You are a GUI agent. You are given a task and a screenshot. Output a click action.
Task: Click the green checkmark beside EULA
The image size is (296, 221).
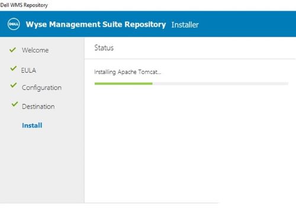(x=14, y=69)
